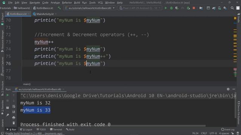241x135 pixels.
Task: Print the Run console output
Action: click(14, 117)
